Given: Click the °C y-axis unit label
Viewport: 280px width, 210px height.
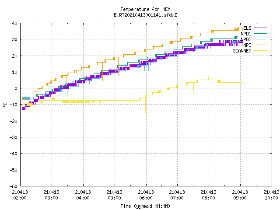Looking at the screenshot, I should tap(5, 105).
